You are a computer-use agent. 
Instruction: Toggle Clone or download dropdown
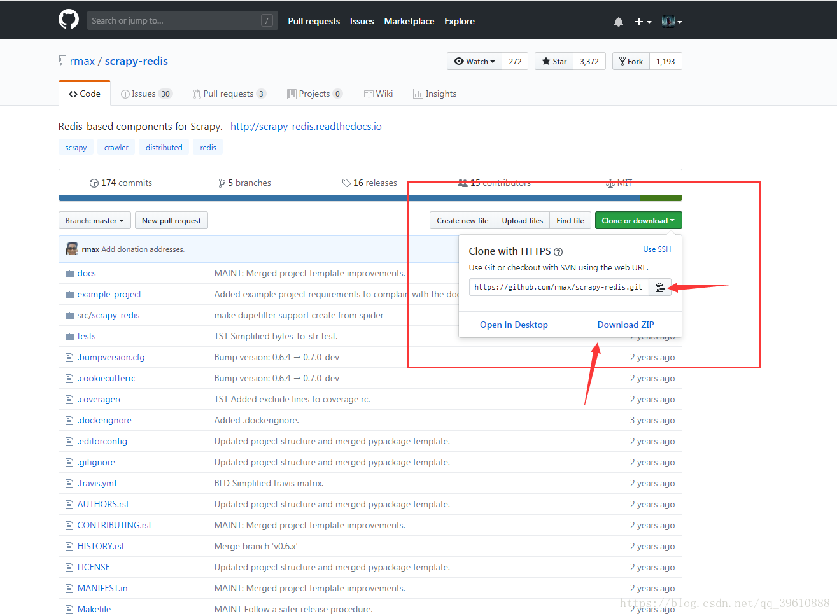point(638,220)
